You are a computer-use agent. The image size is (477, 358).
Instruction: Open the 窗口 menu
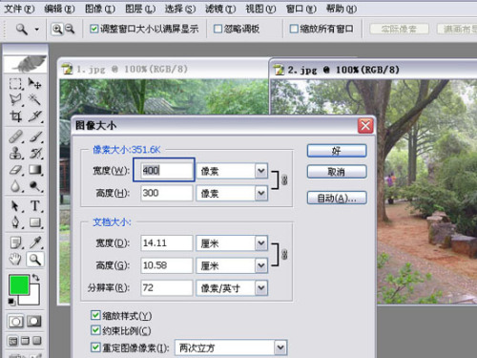[x=301, y=9]
